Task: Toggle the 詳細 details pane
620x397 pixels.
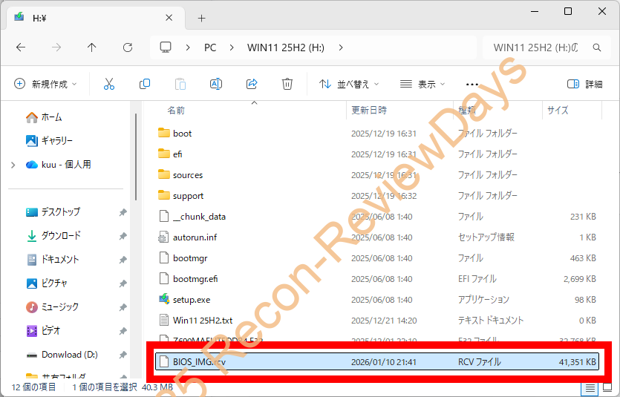Action: (585, 84)
